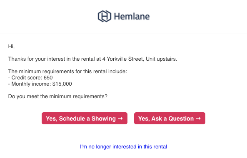Viewport: 247px width, 158px height.
Task: Click 'Do you meet the minimum requirements?' question
Action: [x=57, y=96]
